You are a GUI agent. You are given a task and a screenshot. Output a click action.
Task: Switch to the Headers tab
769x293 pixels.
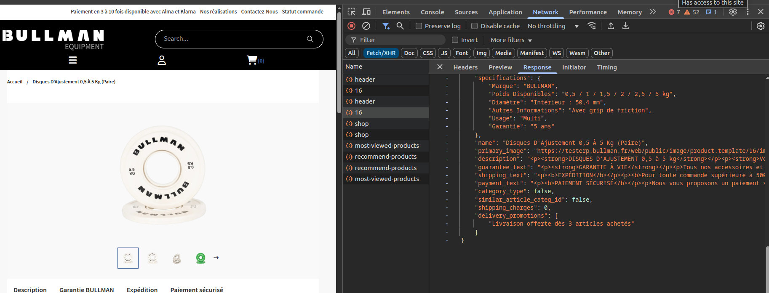coord(465,67)
